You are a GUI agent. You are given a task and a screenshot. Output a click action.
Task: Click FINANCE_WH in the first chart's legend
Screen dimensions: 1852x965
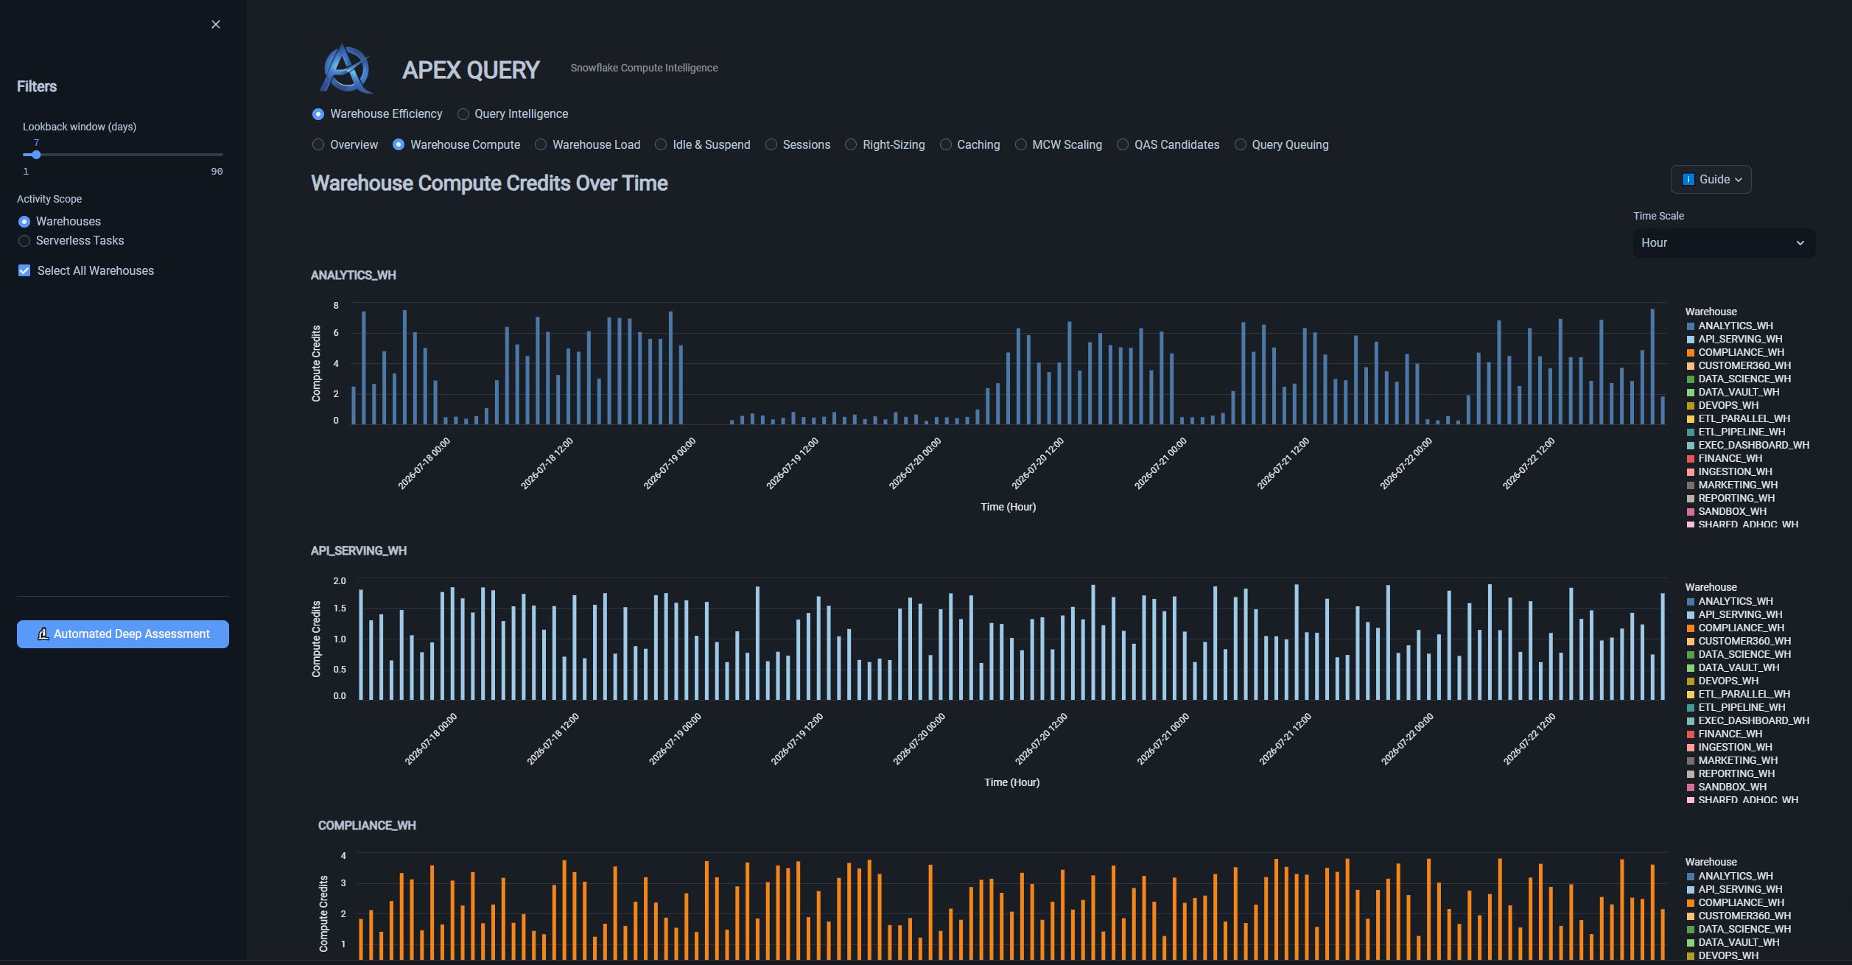[x=1725, y=458]
